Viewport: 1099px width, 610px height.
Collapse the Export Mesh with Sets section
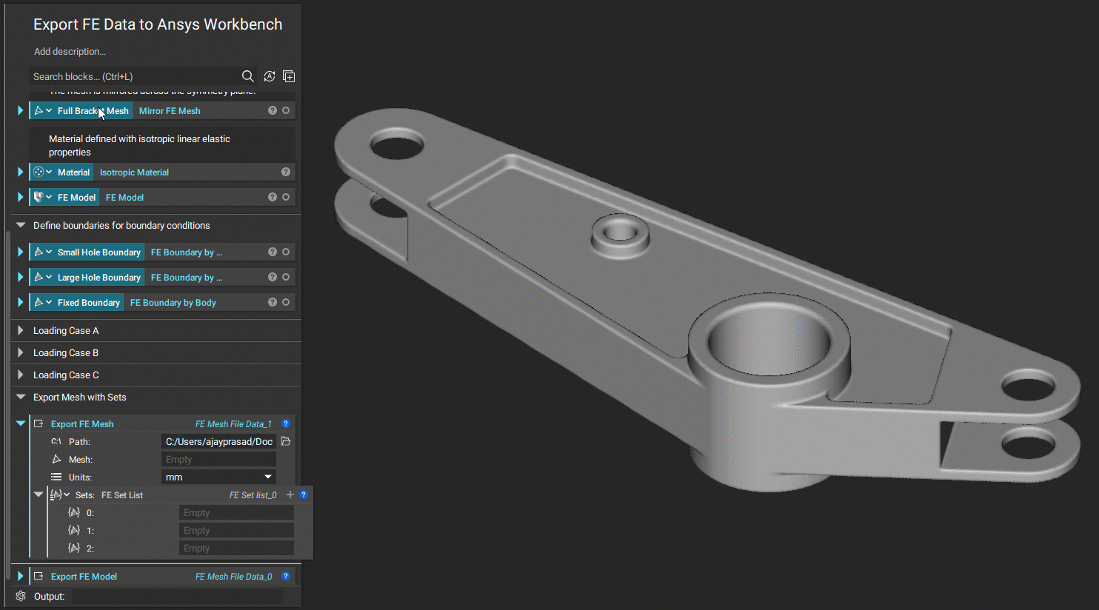(21, 397)
